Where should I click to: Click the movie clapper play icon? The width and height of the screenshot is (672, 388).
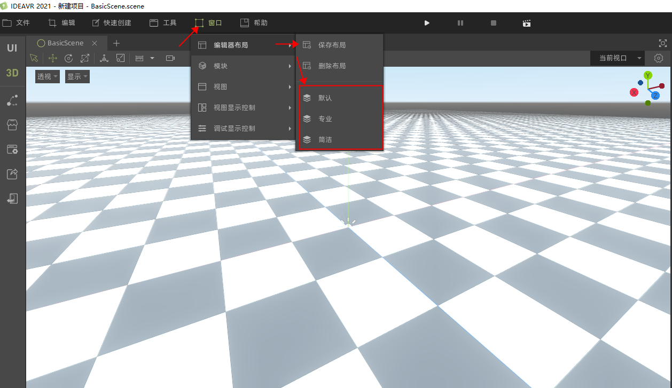point(527,23)
